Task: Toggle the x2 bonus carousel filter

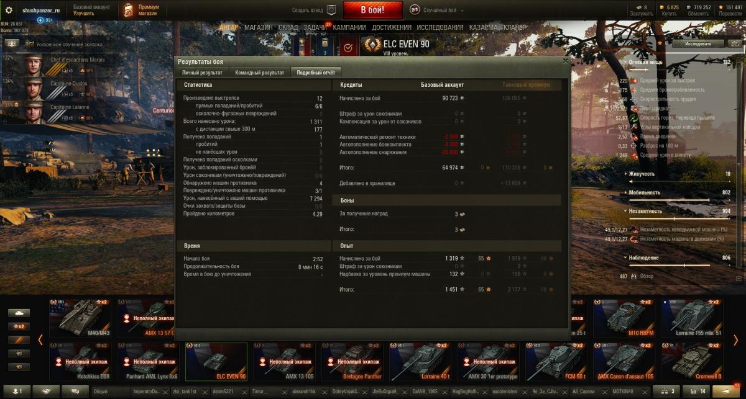Action: coord(19,326)
